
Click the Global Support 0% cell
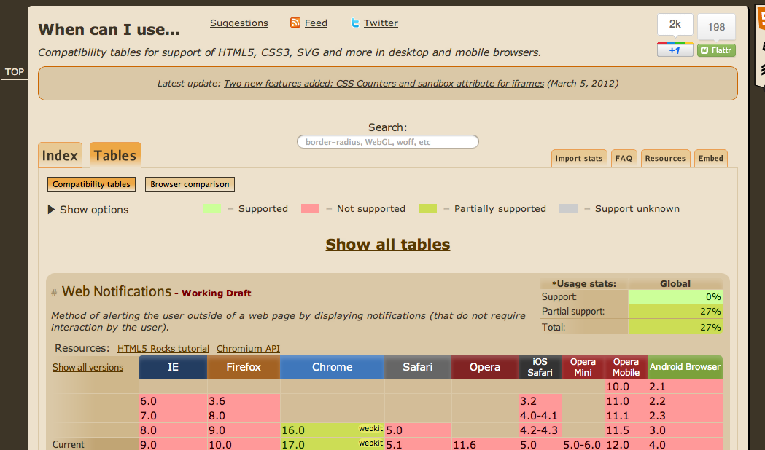point(675,296)
